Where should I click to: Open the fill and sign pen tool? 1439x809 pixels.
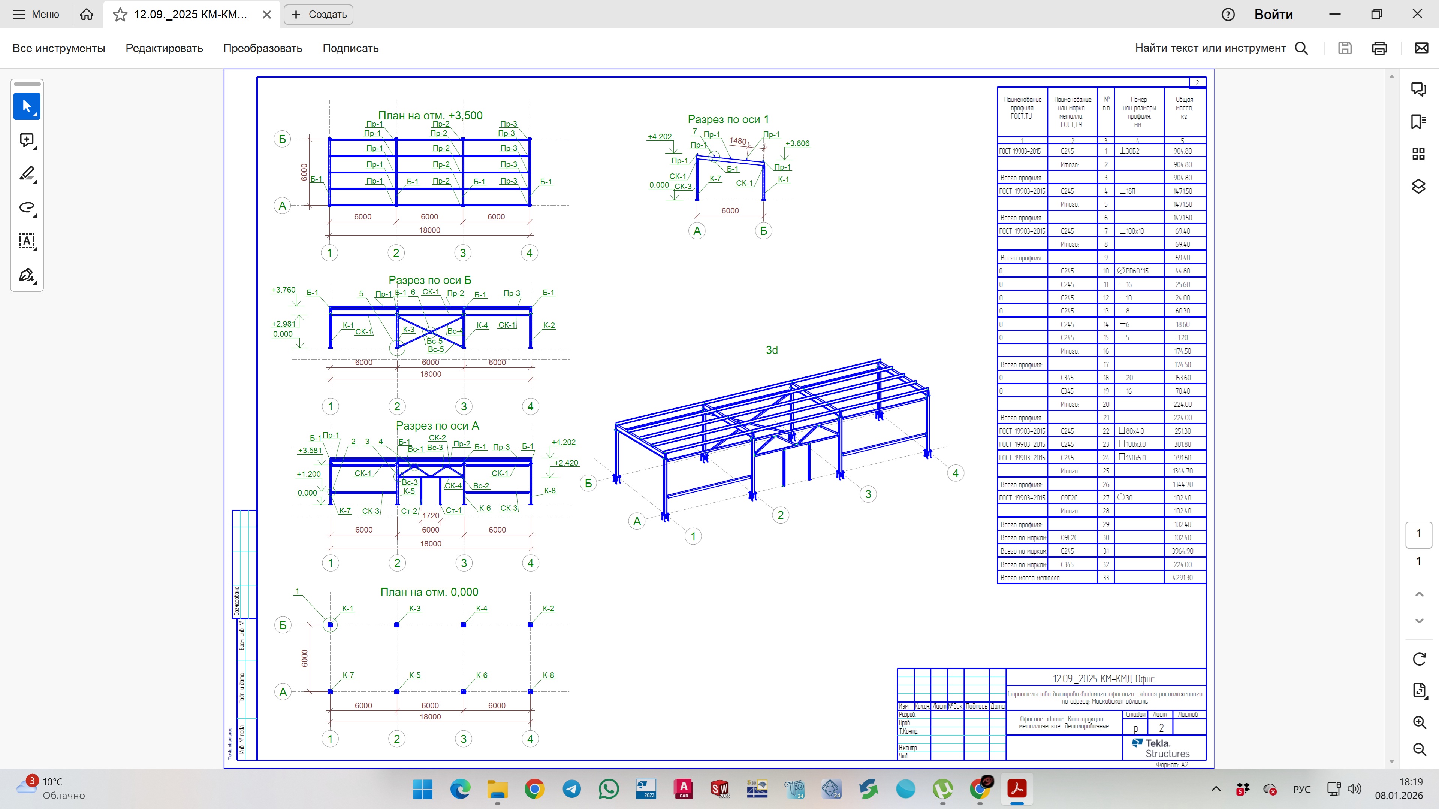(27, 275)
